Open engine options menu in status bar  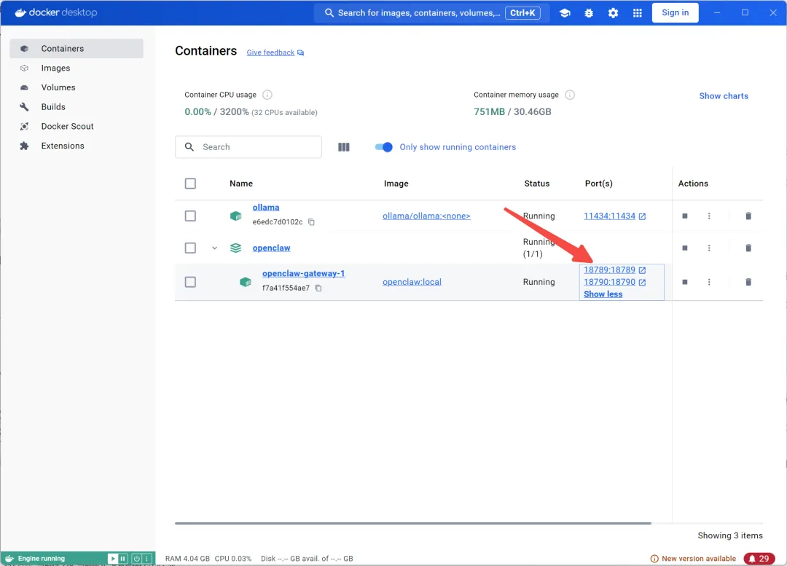(147, 559)
